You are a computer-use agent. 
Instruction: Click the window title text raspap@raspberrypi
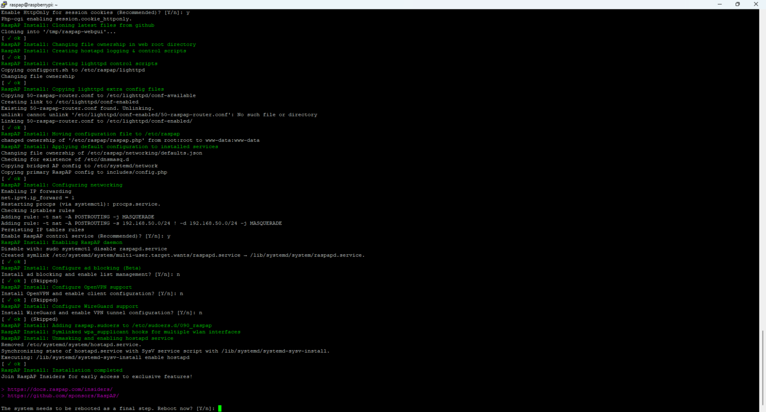(x=33, y=4)
